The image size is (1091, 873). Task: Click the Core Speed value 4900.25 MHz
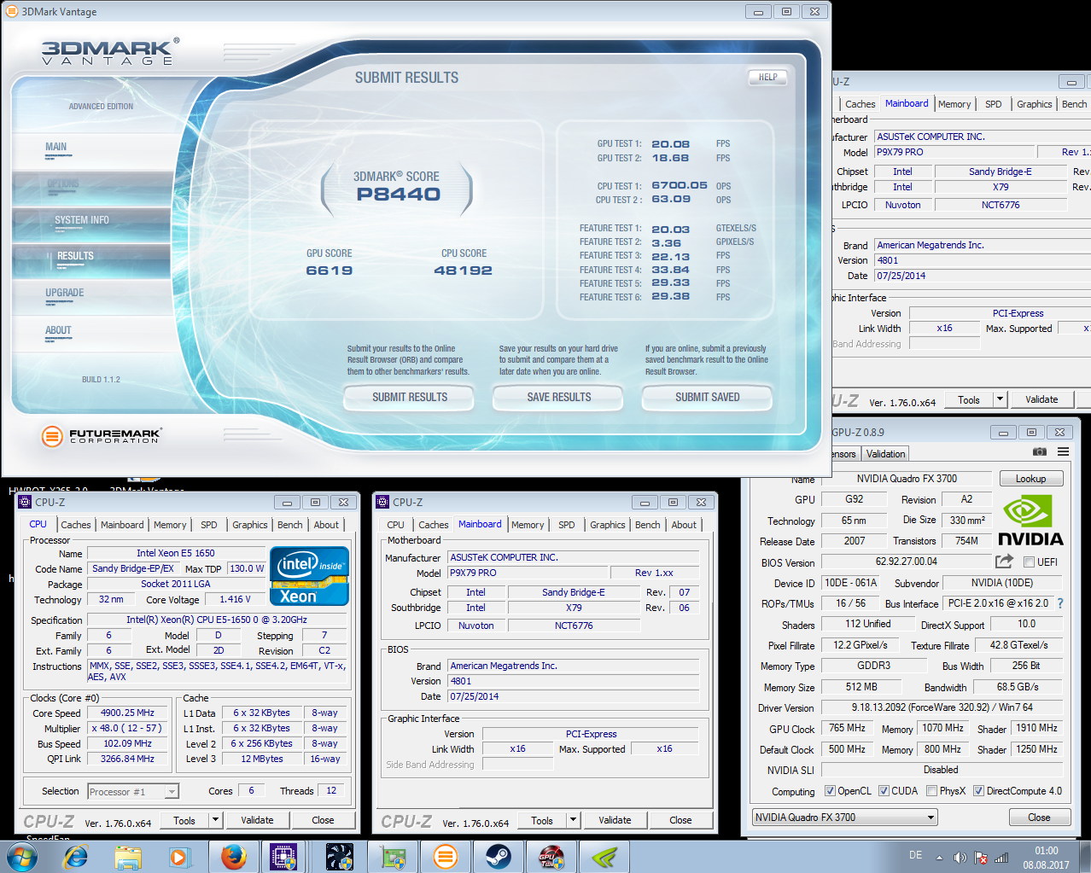point(127,713)
